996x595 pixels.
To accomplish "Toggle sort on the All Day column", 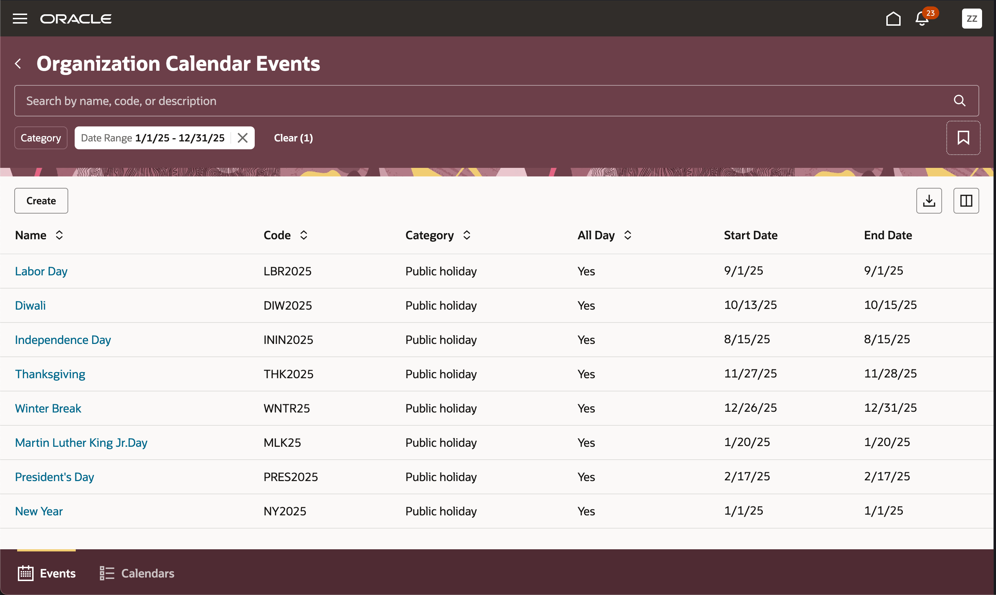I will pos(628,235).
